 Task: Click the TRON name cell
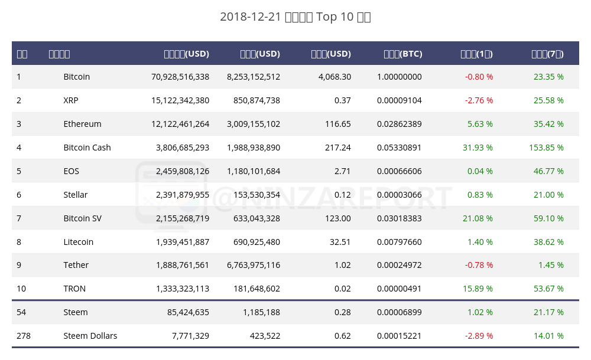(74, 289)
